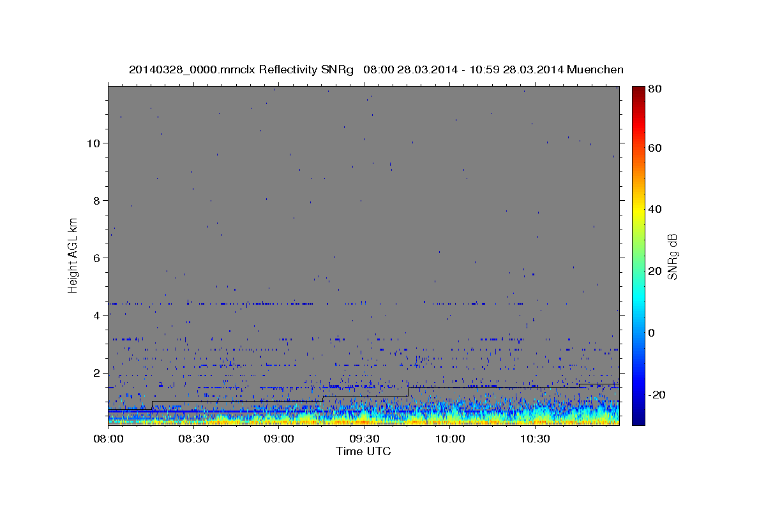The width and height of the screenshot is (766, 510).
Task: Click the 08:00 time tick label
Action: (109, 439)
